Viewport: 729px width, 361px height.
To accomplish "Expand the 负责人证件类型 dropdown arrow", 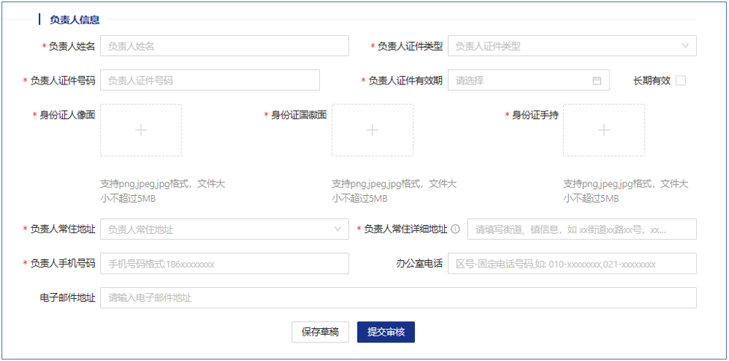I will pyautogui.click(x=685, y=46).
